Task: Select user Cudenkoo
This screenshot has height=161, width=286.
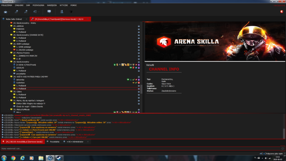Action: (x=20, y=83)
